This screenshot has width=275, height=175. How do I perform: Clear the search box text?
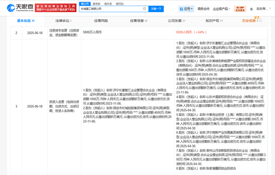point(145,9)
